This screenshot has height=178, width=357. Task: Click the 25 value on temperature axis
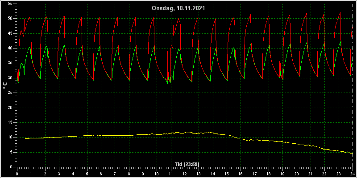(x=9, y=93)
